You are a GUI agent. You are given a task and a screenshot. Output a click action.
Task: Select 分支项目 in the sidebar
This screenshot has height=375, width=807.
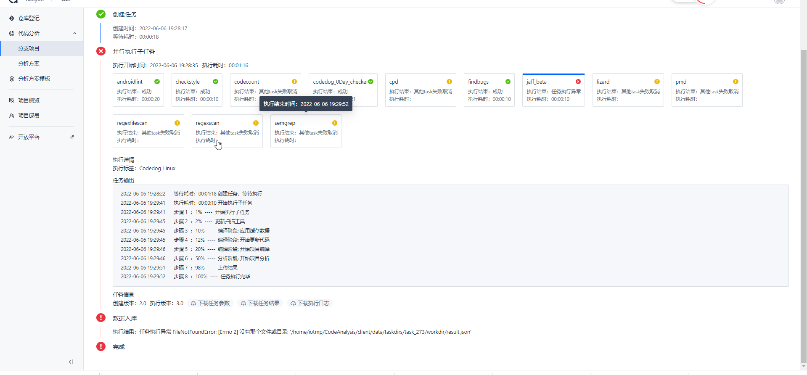[x=42, y=48]
